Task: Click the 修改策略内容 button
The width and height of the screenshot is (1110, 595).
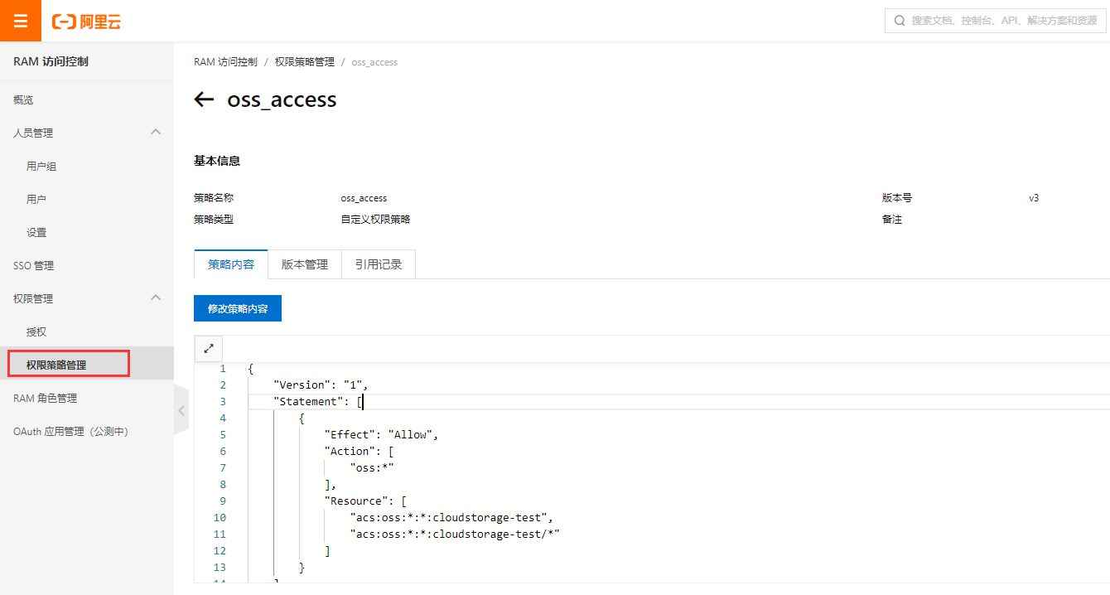Action: (238, 308)
